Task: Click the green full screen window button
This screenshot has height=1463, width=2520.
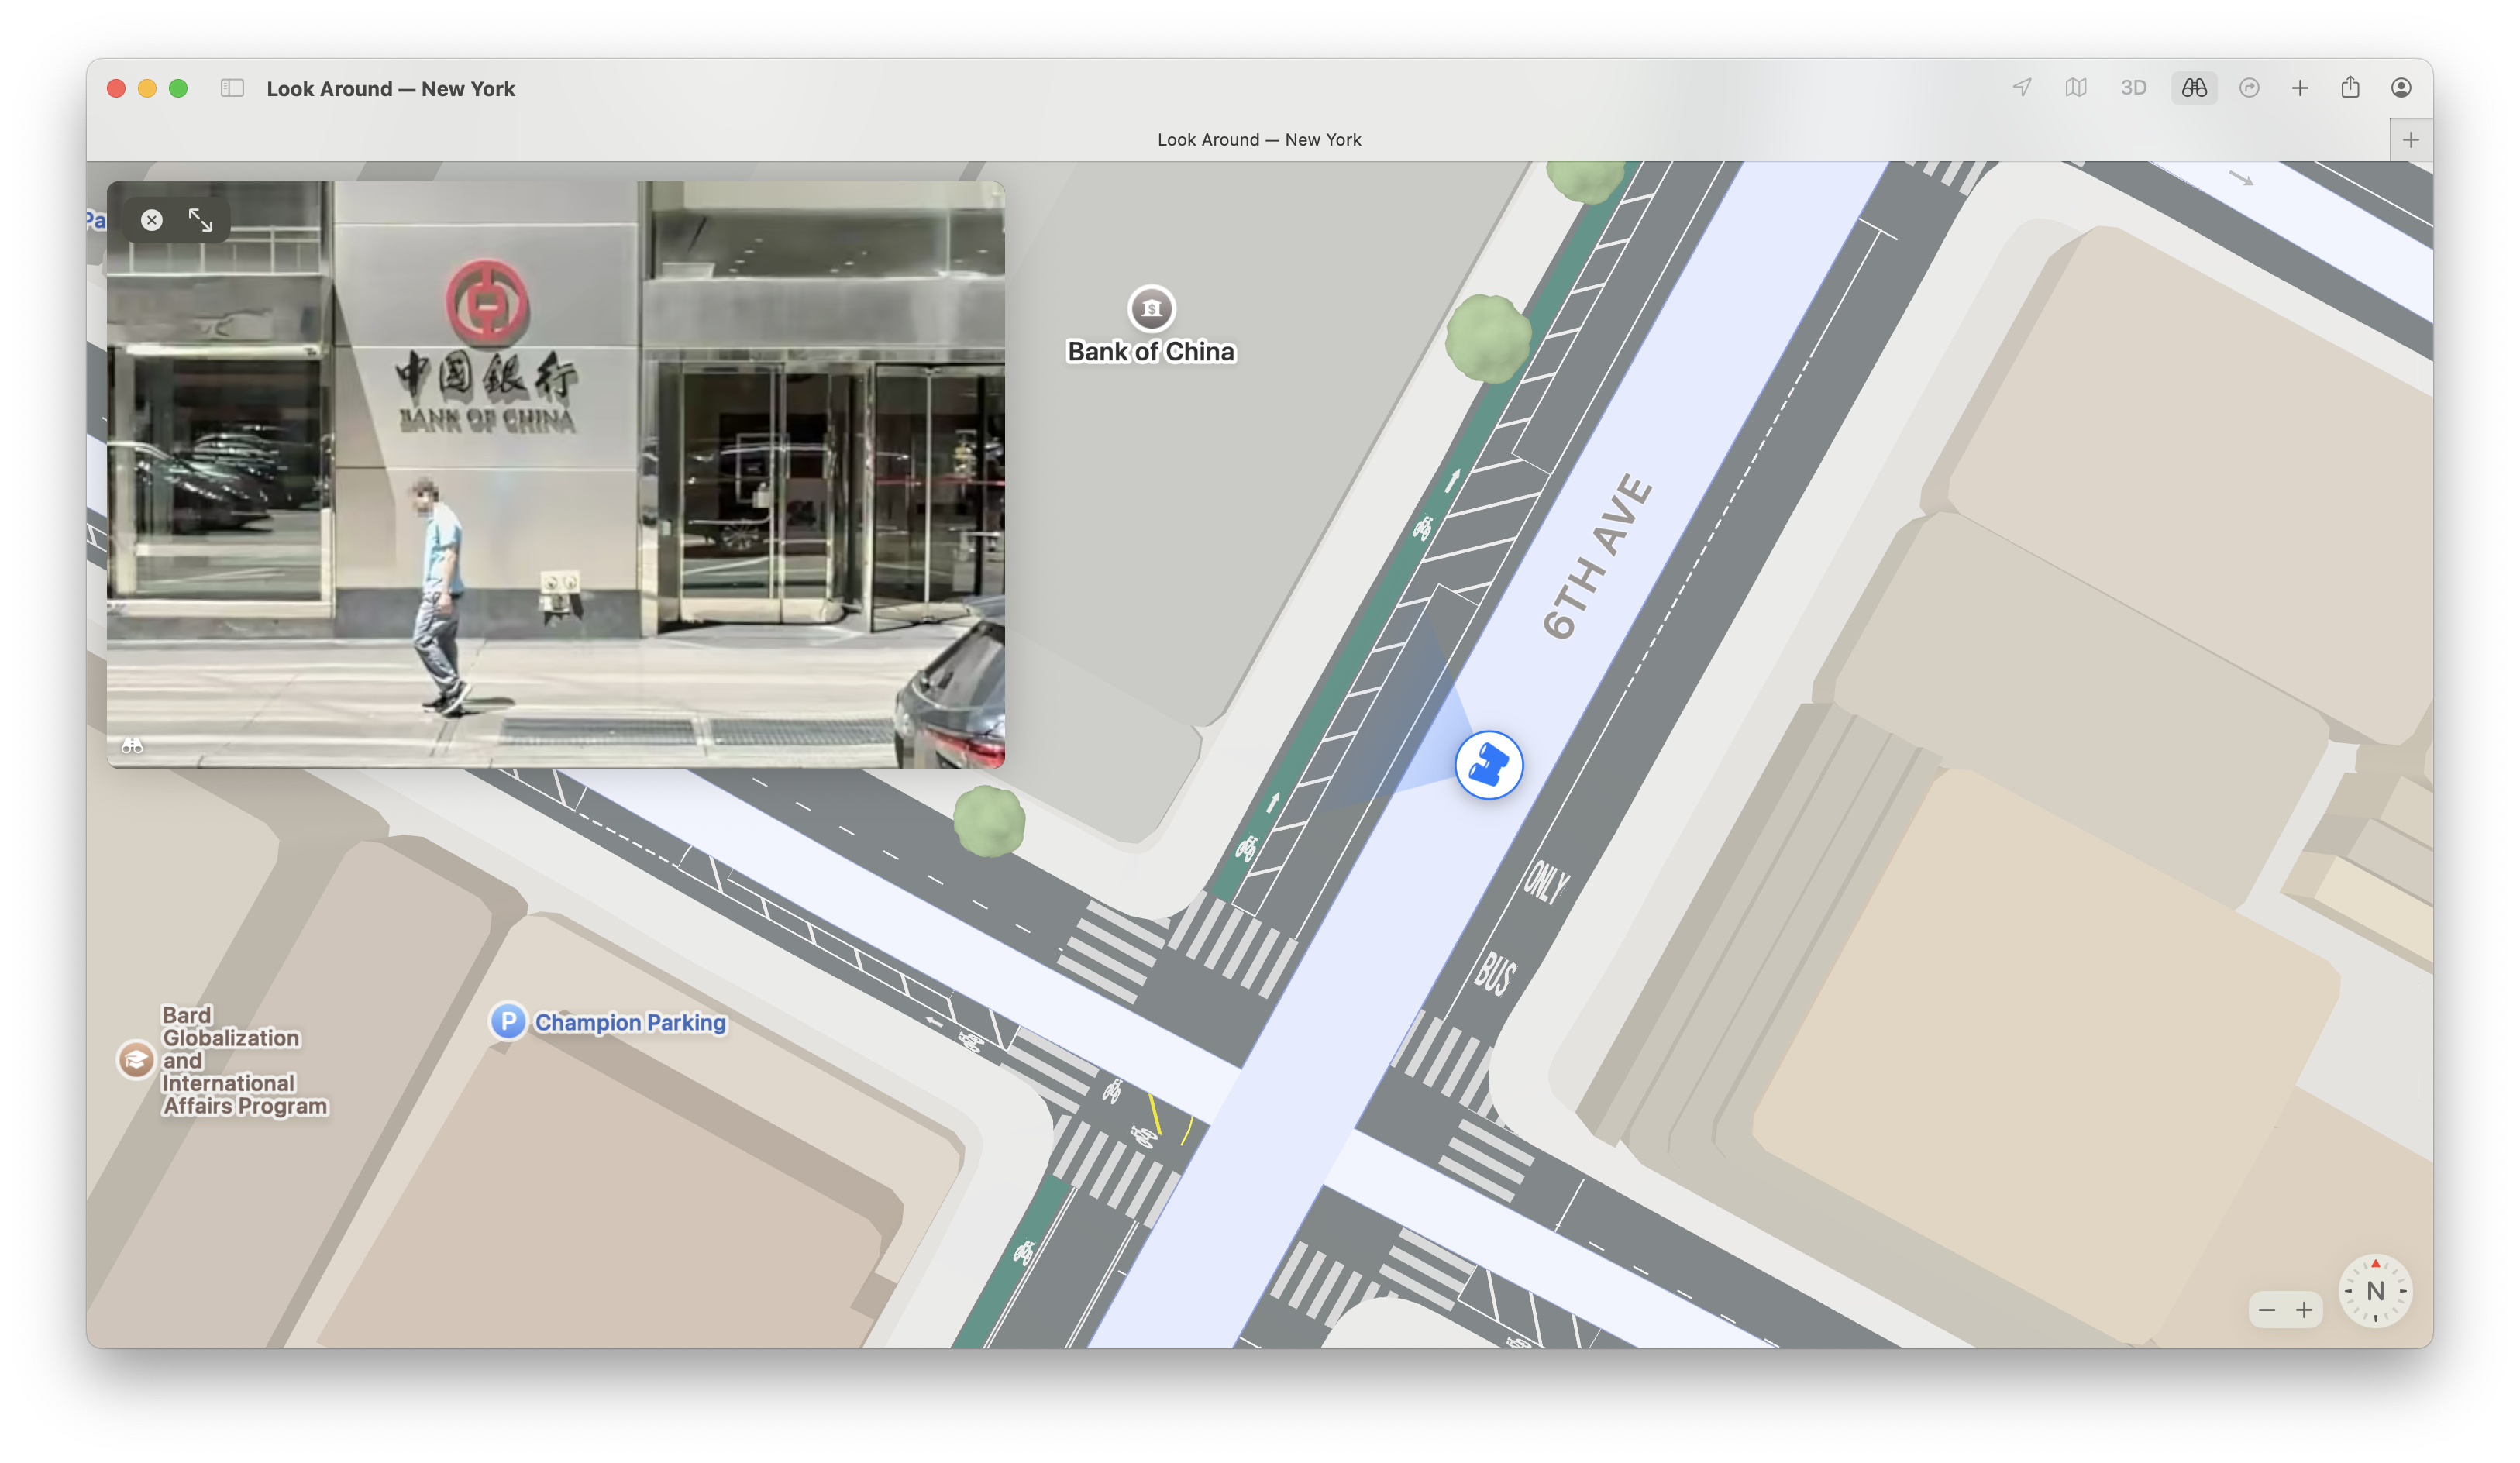Action: [x=178, y=88]
